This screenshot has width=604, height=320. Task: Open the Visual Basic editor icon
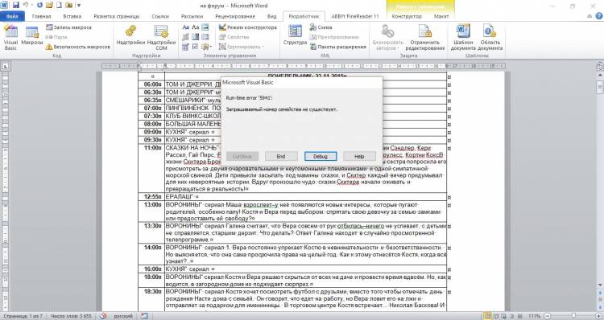click(10, 37)
